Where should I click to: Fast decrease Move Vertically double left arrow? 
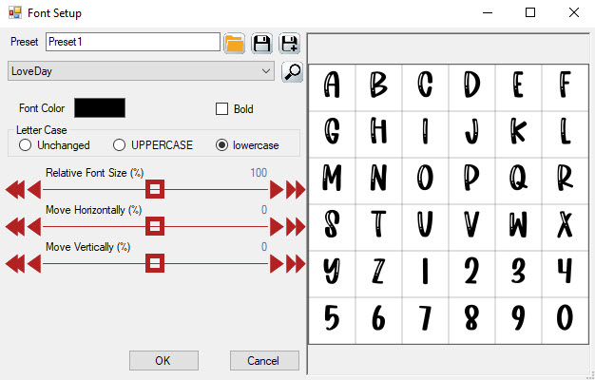(x=15, y=264)
